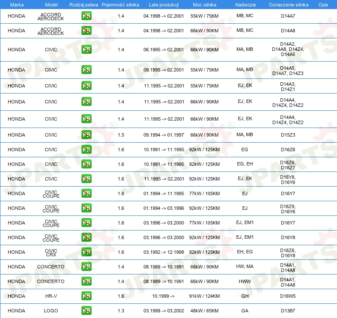The width and height of the screenshot is (337, 318).
Task: Click fuel icon in Civic CRX row
Action: pos(86,252)
